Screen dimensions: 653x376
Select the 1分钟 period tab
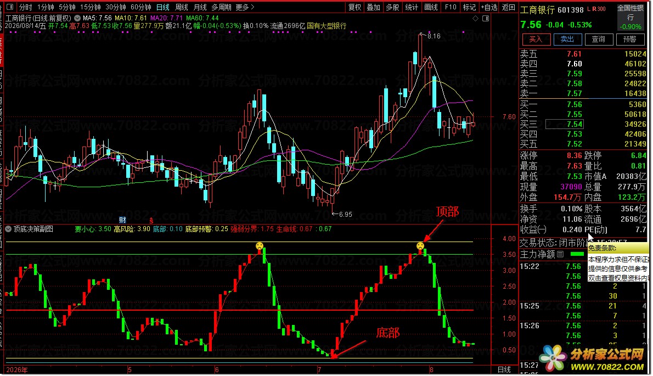pos(46,7)
